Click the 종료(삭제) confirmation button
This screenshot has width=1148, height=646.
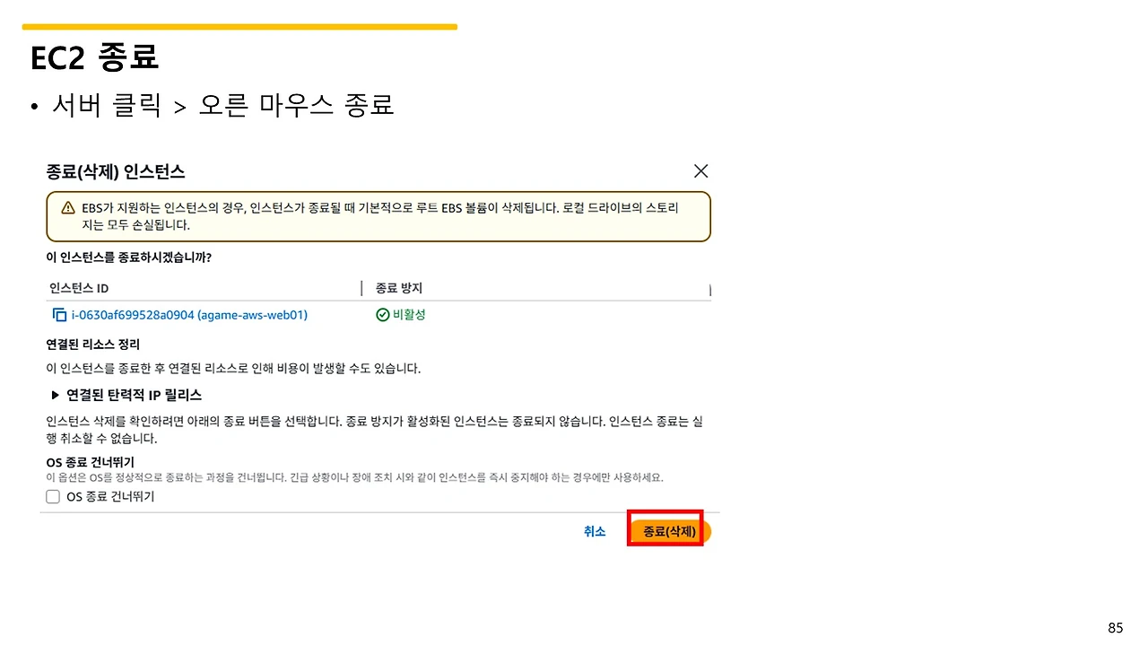(x=665, y=530)
